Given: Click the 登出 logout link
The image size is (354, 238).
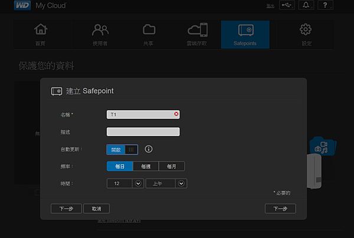Looking at the screenshot, I should [x=270, y=6].
